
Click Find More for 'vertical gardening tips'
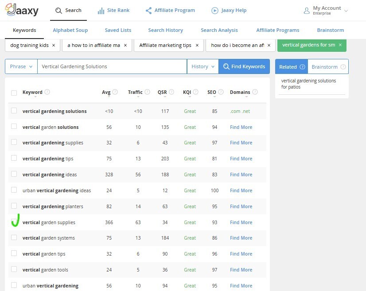click(241, 159)
